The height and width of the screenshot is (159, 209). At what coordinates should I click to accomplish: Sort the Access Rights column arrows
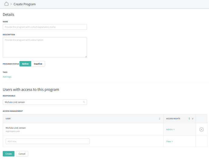tap(189, 119)
